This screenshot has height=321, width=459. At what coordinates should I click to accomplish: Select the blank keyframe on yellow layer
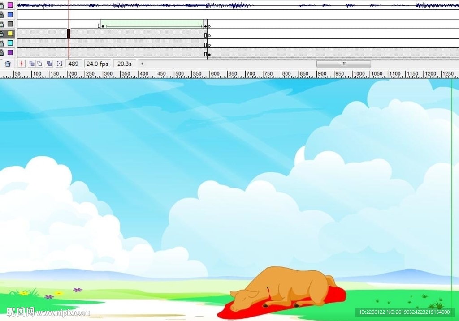pos(209,36)
